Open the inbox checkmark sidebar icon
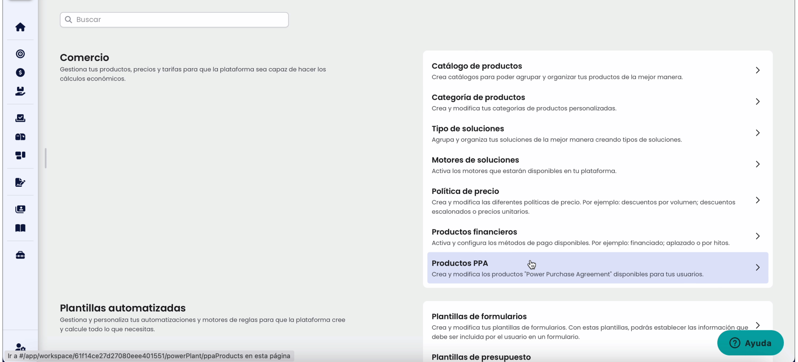 pyautogui.click(x=20, y=118)
